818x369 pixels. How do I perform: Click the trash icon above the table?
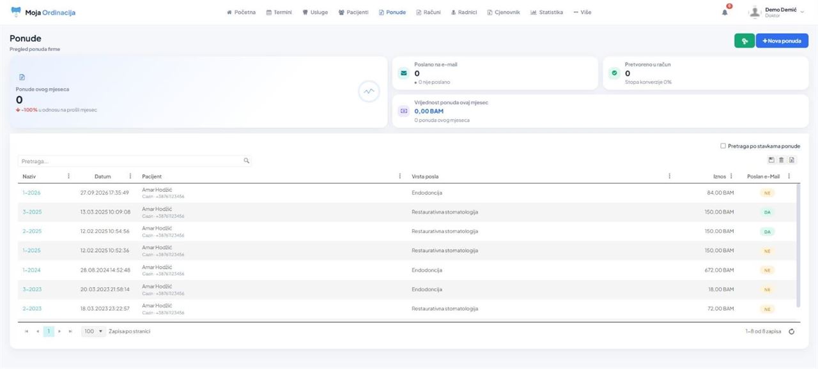(781, 160)
